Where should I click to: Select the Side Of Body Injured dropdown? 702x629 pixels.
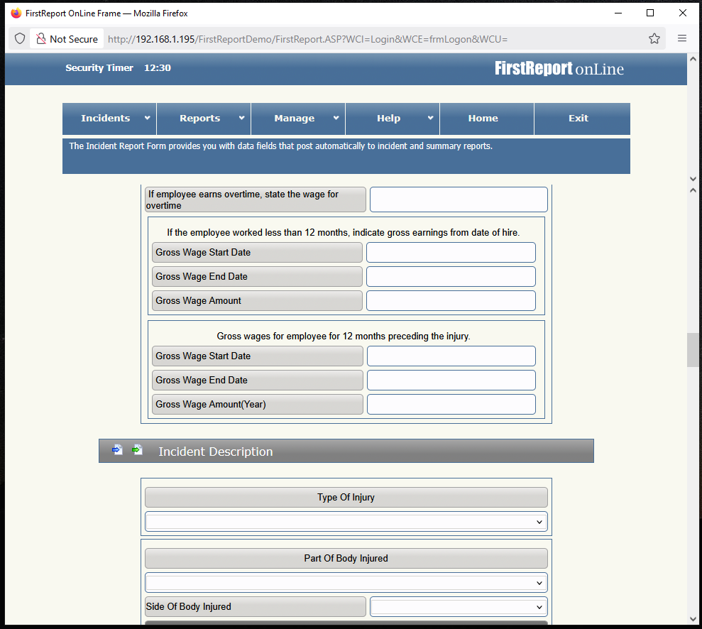459,607
